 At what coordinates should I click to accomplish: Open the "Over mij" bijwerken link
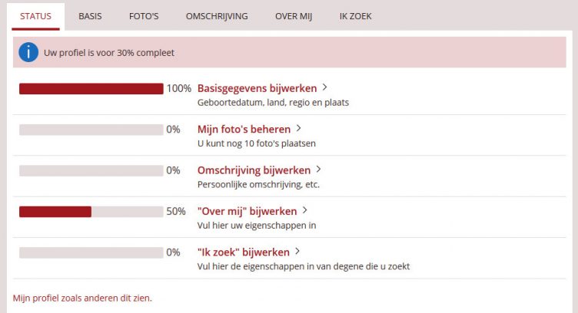247,211
